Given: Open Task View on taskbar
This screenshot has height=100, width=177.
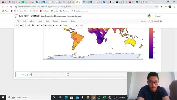Looking at the screenshot, I should coord(60,97).
